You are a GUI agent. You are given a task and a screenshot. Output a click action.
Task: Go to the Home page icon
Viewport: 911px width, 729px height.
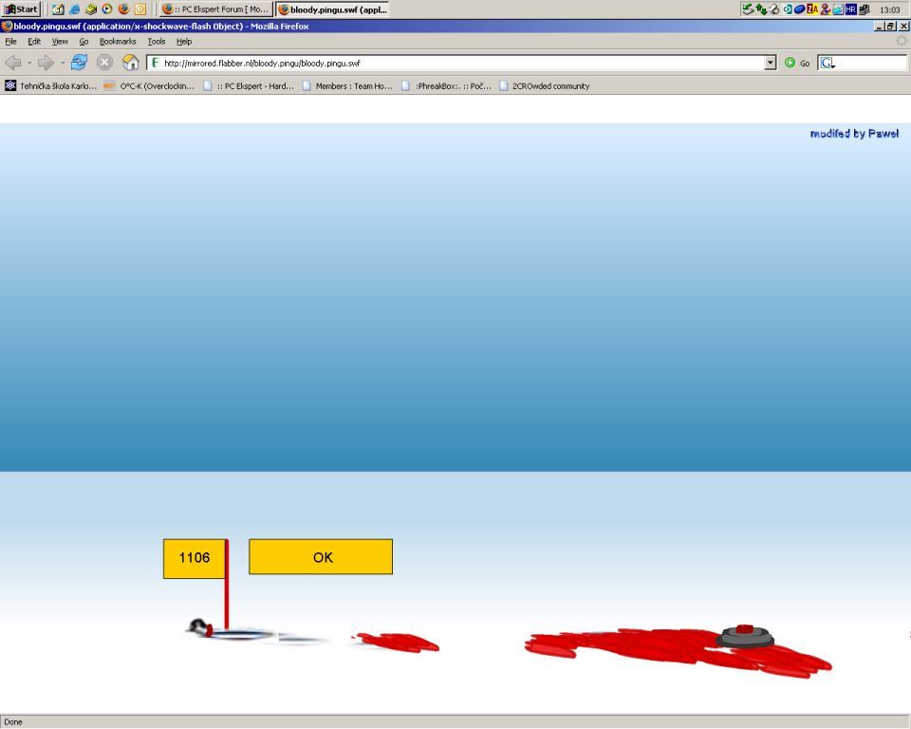pyautogui.click(x=131, y=63)
